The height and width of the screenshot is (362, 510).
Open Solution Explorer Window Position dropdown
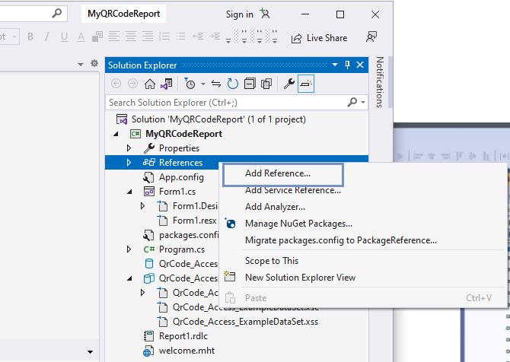(335, 65)
